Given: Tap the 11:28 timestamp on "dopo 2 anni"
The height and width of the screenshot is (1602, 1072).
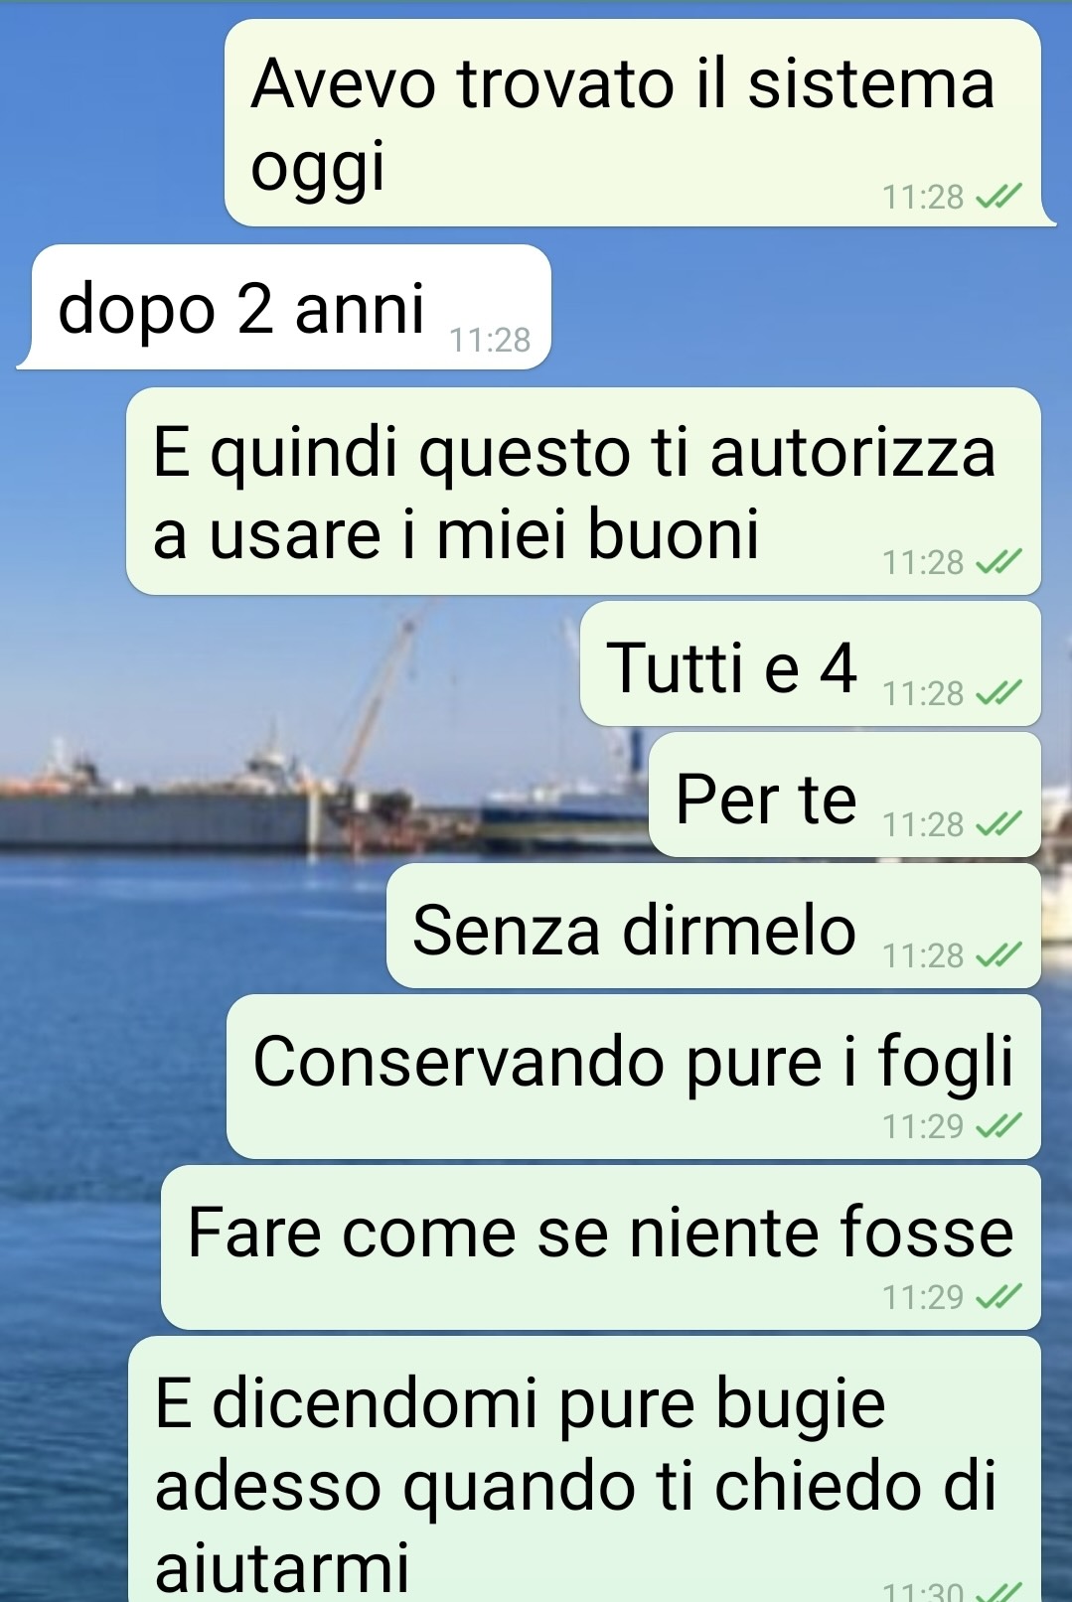Looking at the screenshot, I should click(x=490, y=340).
